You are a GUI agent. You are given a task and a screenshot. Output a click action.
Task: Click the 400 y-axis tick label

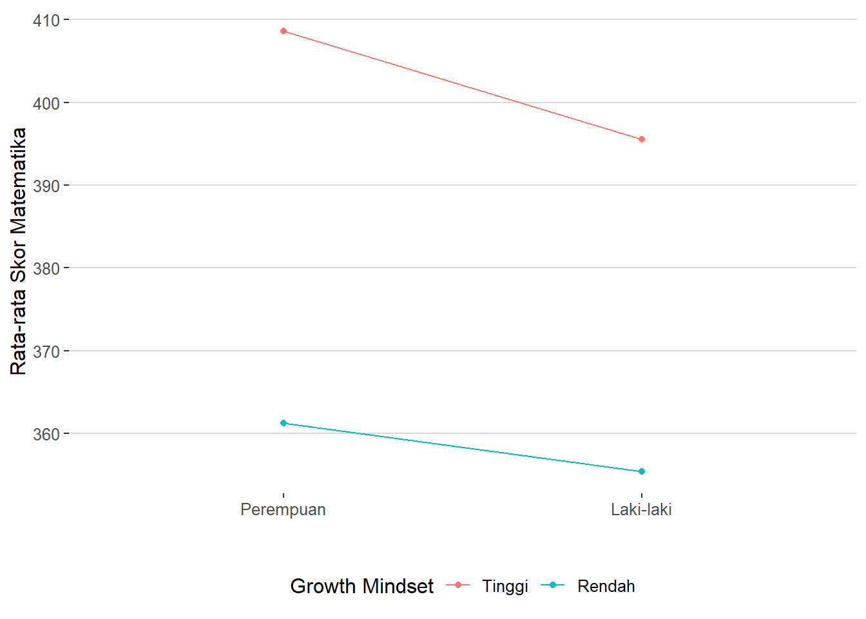(46, 103)
